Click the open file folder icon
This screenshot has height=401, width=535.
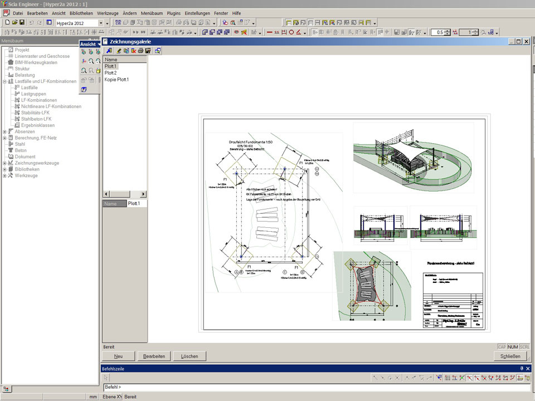14,23
